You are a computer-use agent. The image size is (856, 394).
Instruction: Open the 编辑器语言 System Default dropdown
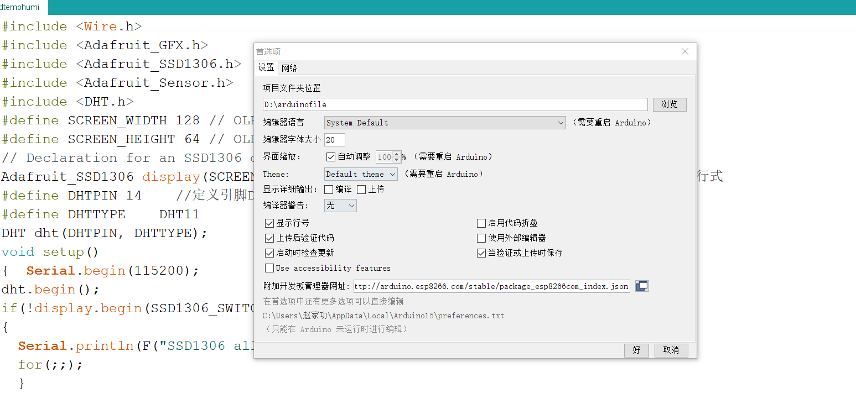[x=445, y=123]
